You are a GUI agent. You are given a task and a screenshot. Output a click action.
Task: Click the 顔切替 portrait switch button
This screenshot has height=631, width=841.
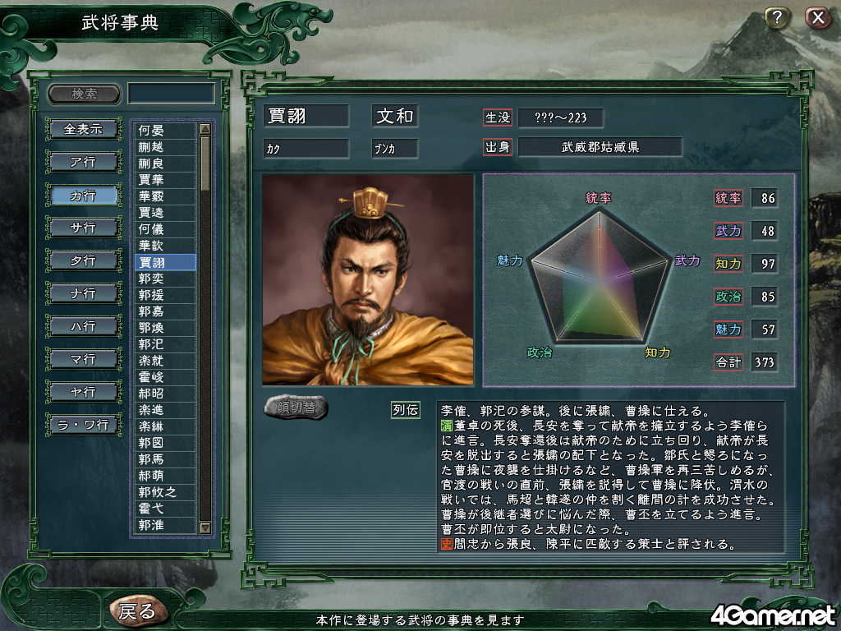[x=296, y=408]
